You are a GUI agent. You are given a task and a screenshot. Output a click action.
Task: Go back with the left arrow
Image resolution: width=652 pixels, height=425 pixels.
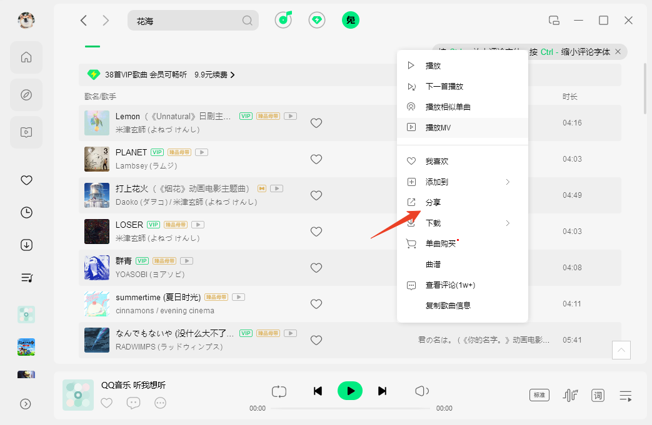(x=84, y=21)
